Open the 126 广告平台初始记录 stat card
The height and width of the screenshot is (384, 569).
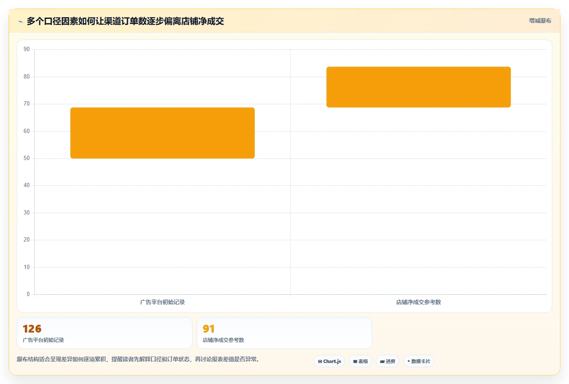105,333
